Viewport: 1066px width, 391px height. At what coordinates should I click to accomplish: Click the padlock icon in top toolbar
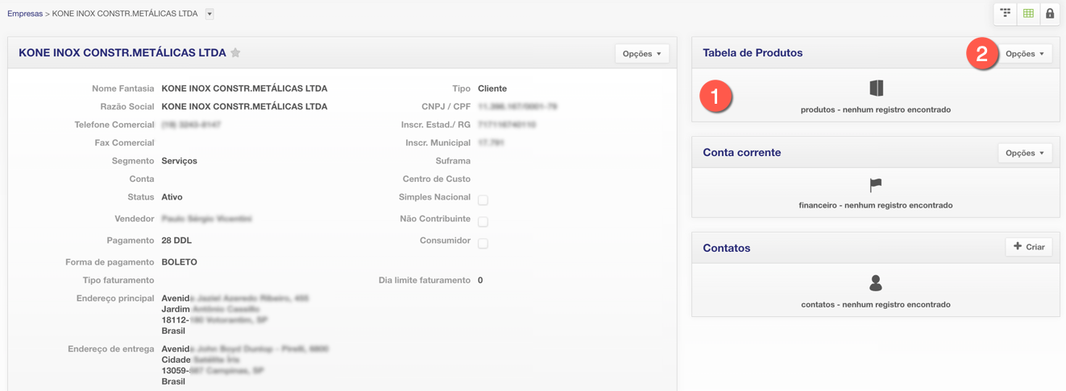pyautogui.click(x=1050, y=13)
